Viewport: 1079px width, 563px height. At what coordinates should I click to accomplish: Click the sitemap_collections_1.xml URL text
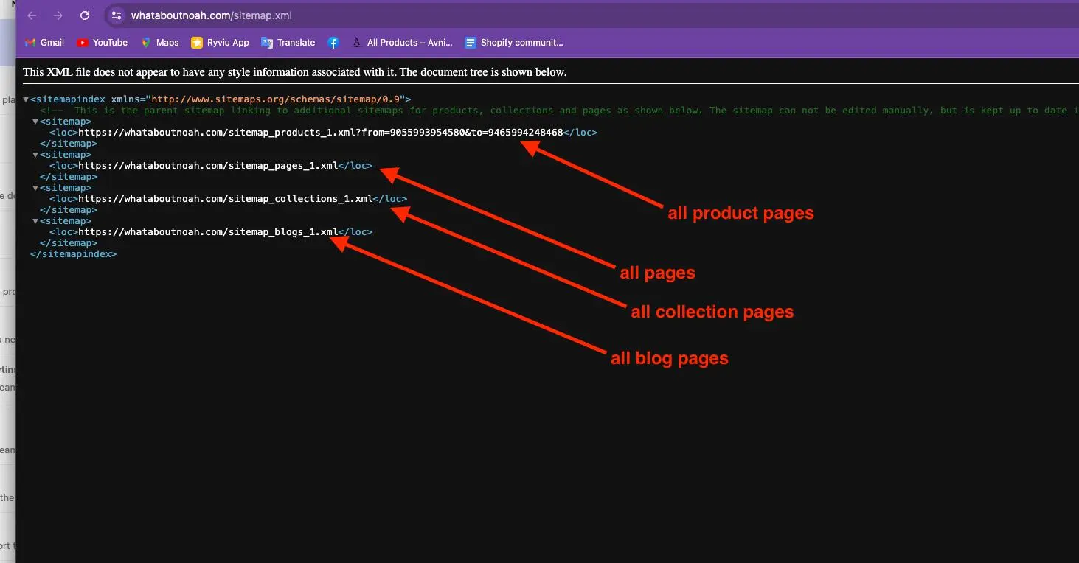tap(226, 199)
